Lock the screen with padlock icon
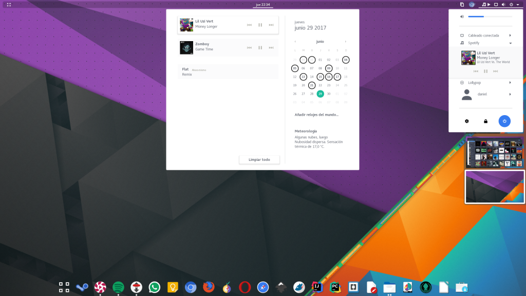Viewport: 526px width, 296px height. (x=485, y=121)
